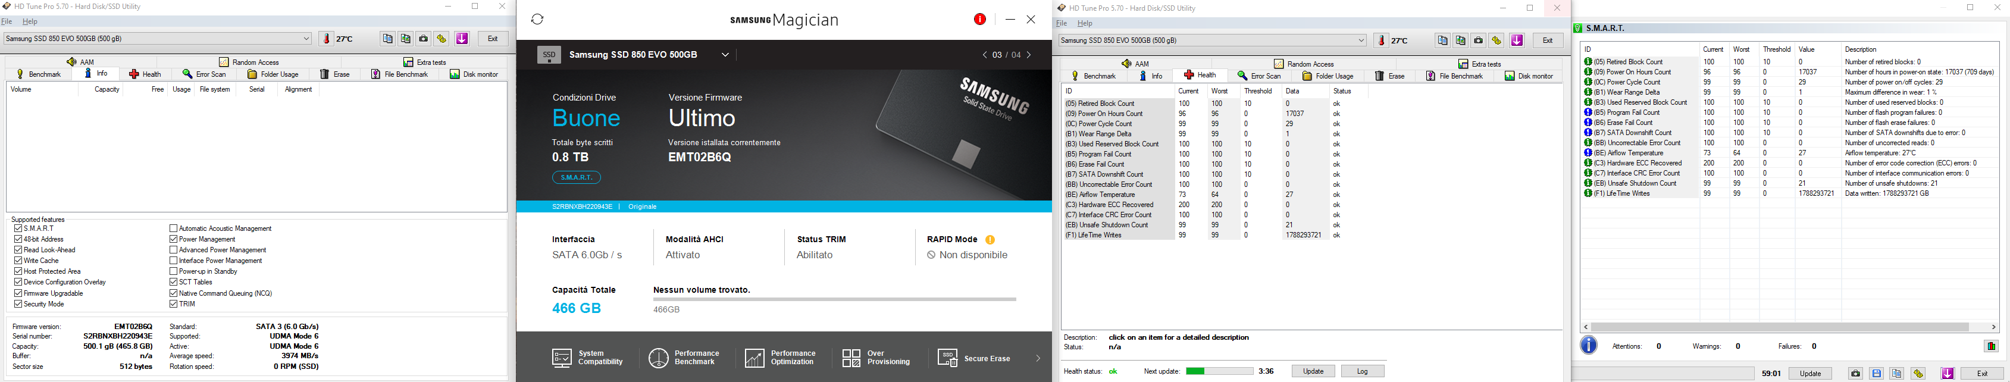This screenshot has width=2010, height=382.
Task: Toggle Native Command Queuing (NCQ) checkbox
Action: [173, 293]
